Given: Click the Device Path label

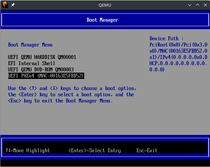Looking at the screenshot, I should coord(166,39).
